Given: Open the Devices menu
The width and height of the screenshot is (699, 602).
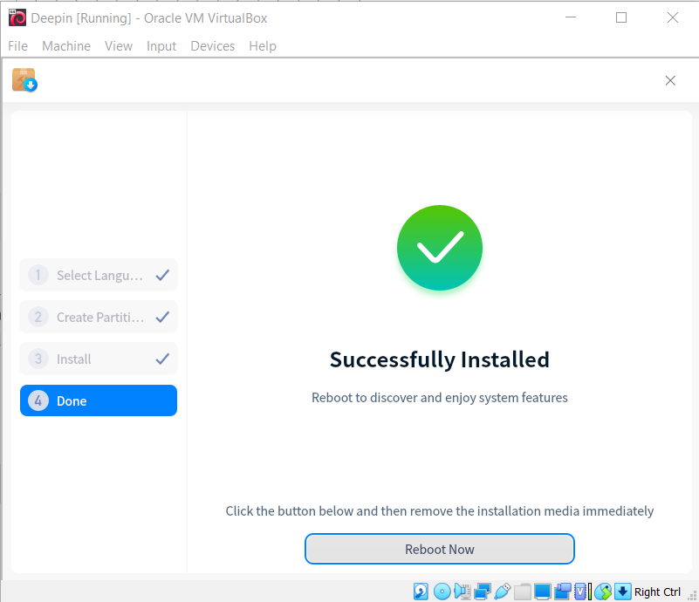Looking at the screenshot, I should (x=212, y=46).
